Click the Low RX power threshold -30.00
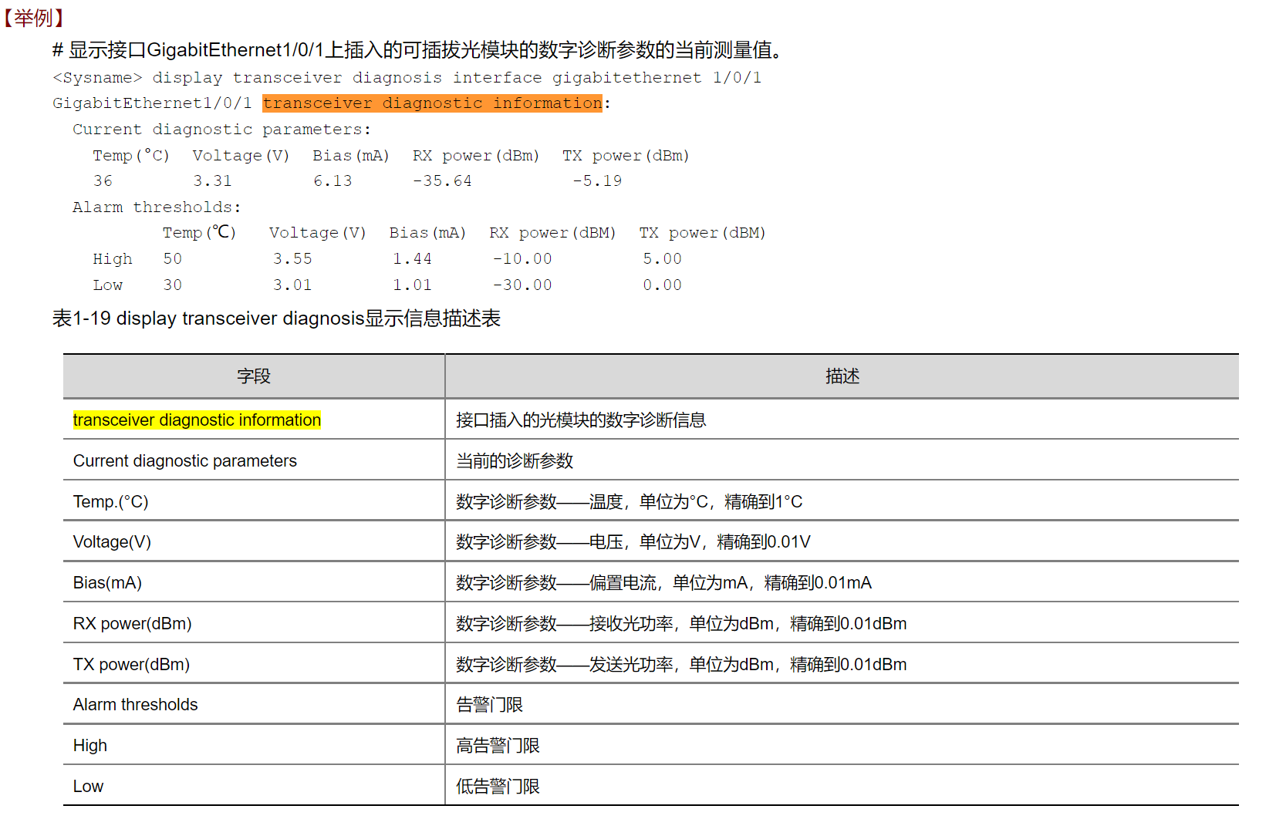Screen dimensions: 1276x836 (522, 285)
